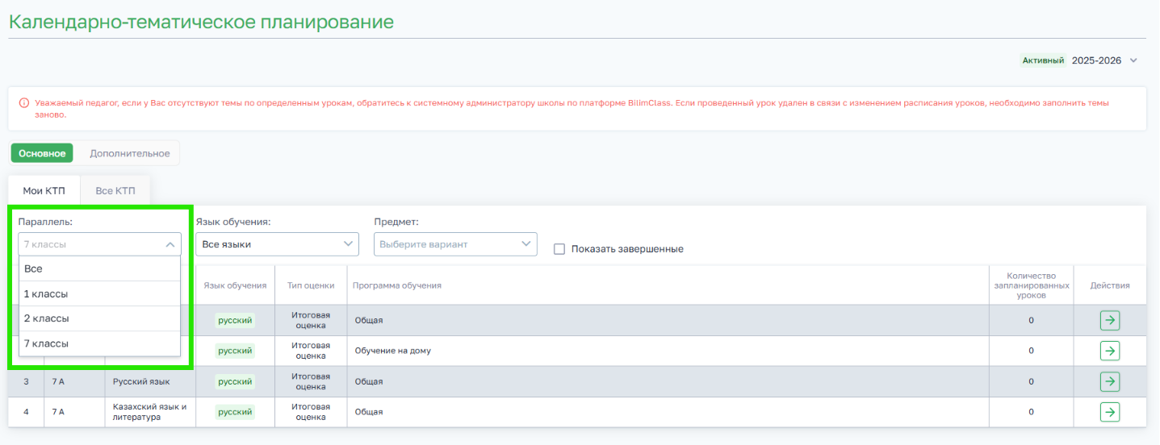This screenshot has height=445, width=1160.
Task: Open the Предмет dropdown
Action: click(x=455, y=244)
